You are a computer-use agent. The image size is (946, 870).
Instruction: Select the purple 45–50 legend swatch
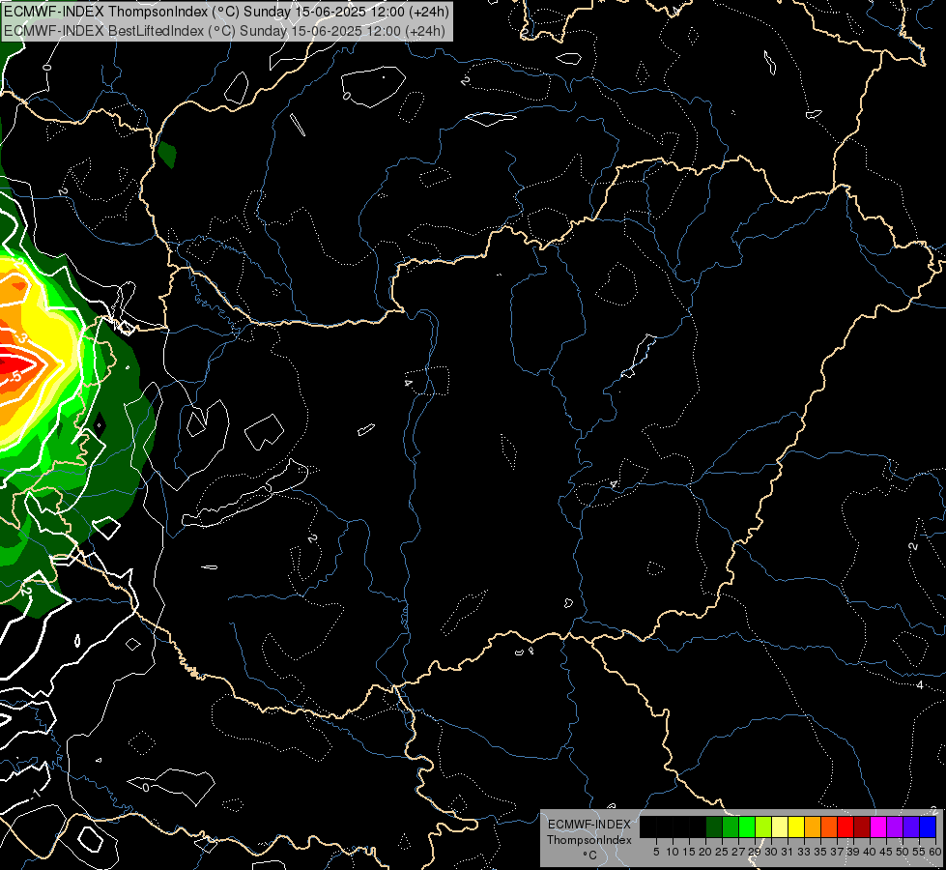coord(895,826)
